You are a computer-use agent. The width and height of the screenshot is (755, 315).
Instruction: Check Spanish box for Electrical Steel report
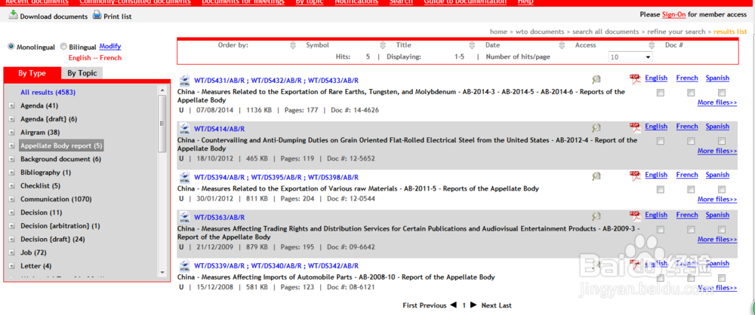coord(721,141)
